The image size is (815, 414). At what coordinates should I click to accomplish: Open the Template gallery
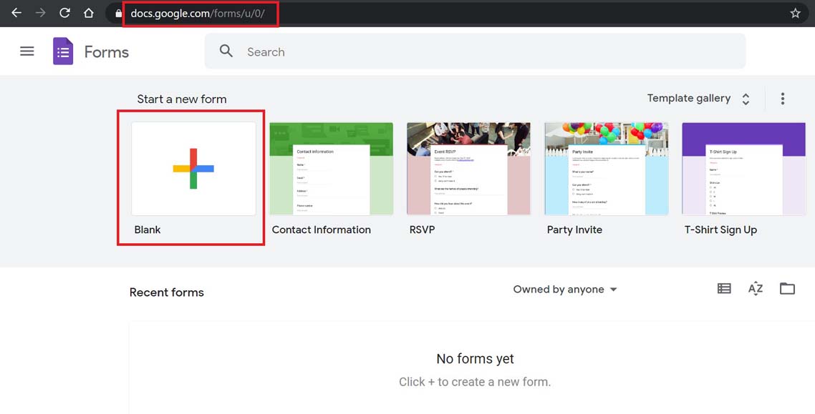coord(690,98)
